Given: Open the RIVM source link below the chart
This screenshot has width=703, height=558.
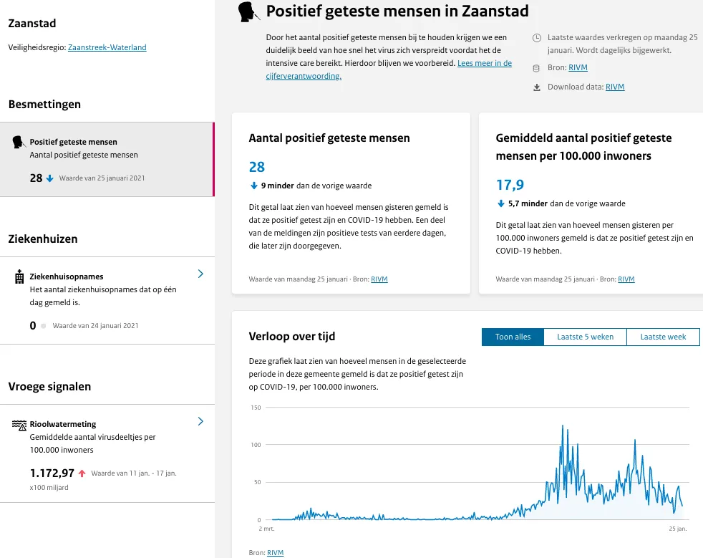Looking at the screenshot, I should click(x=275, y=553).
